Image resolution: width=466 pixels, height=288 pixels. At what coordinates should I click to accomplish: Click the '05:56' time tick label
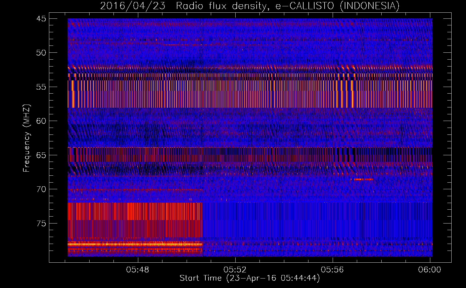[332, 270]
